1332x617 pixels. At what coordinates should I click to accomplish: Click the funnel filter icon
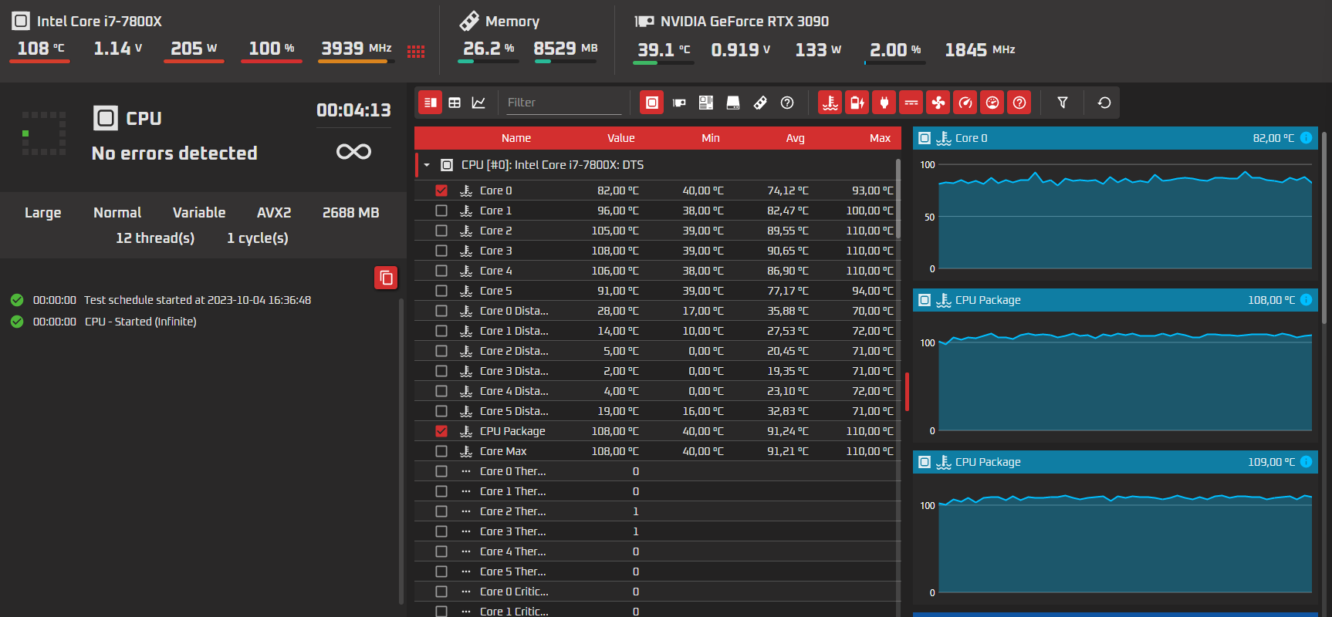tap(1063, 103)
